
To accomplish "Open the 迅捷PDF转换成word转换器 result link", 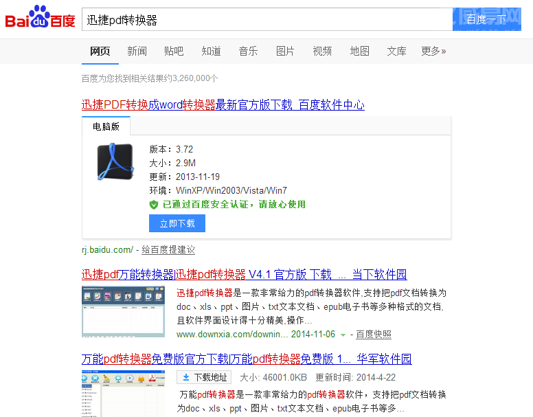I will 223,104.
